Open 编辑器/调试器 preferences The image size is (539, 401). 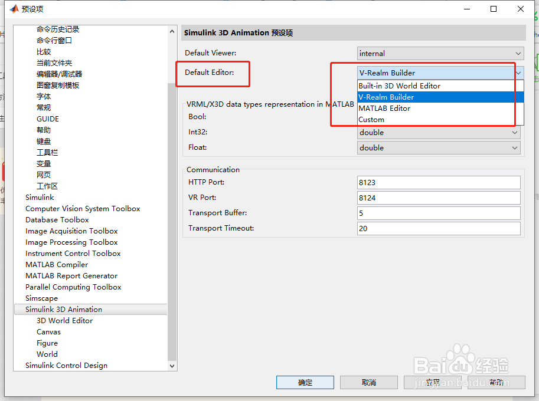pyautogui.click(x=60, y=74)
